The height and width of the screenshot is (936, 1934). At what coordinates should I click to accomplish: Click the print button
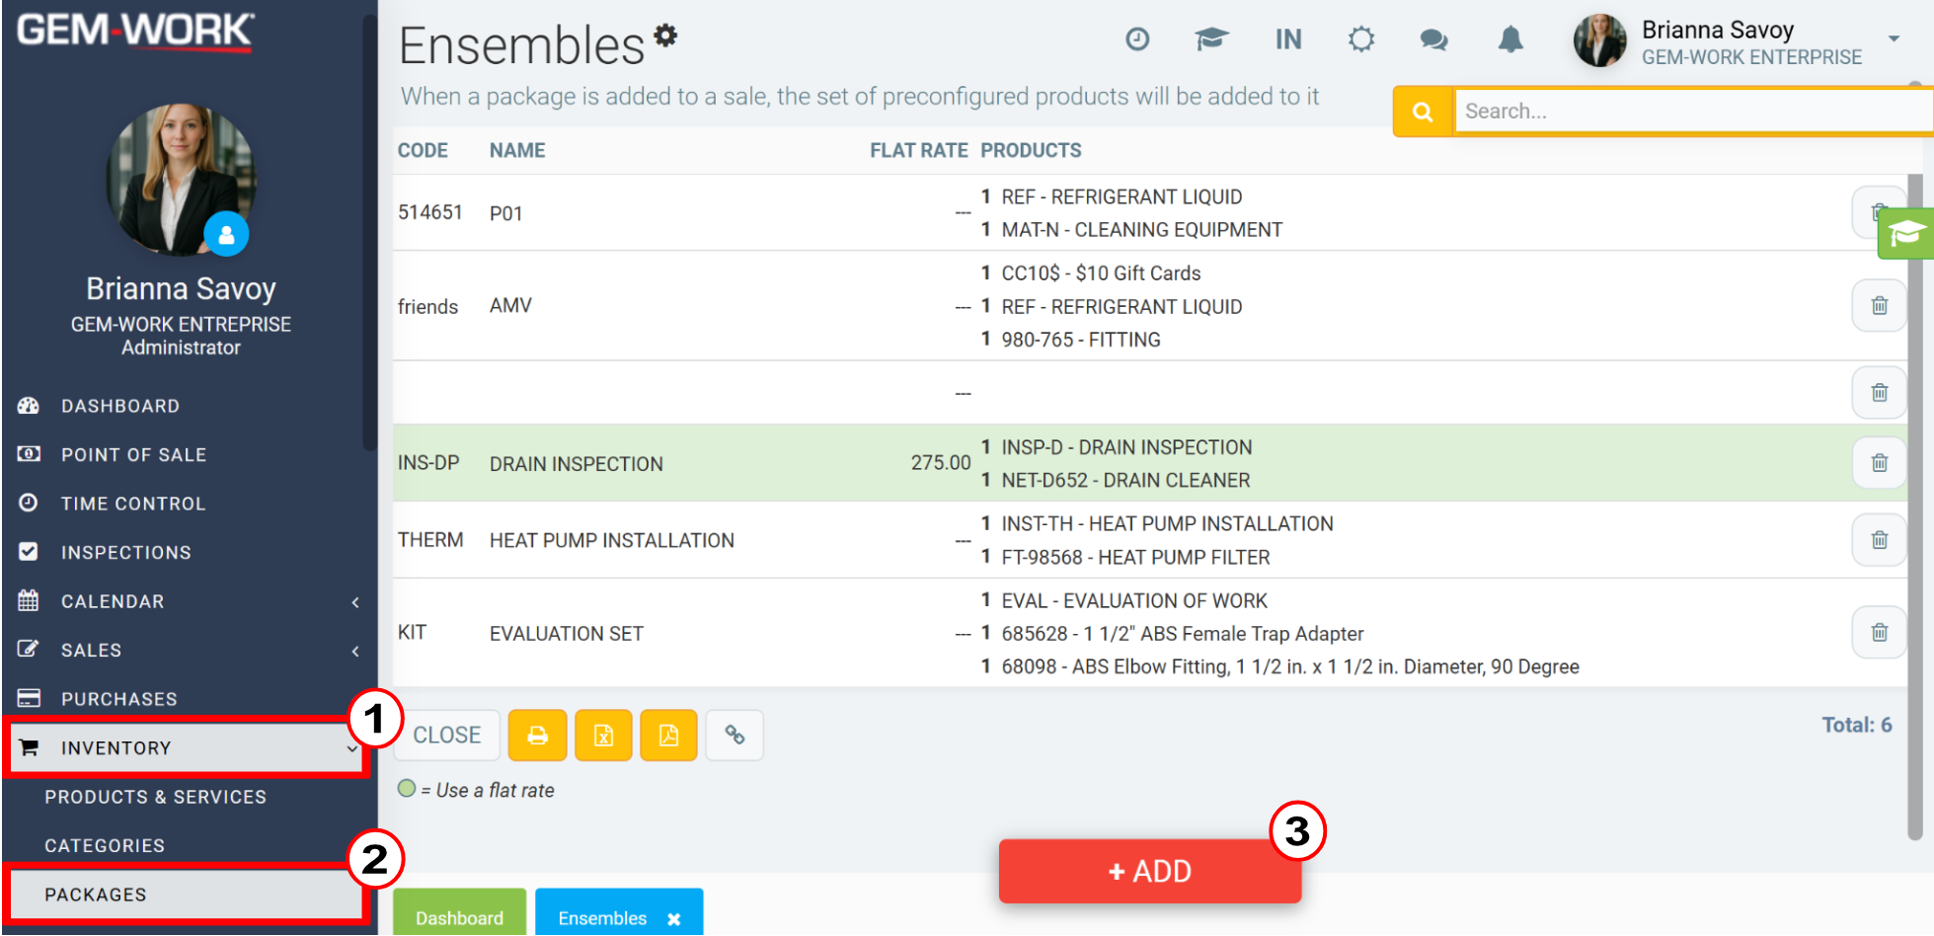click(x=537, y=736)
